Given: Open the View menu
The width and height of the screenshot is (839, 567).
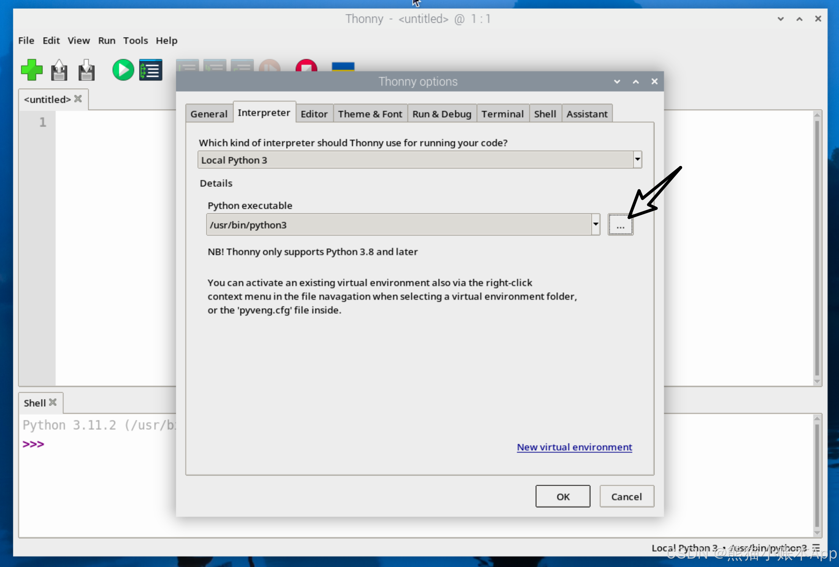Looking at the screenshot, I should click(79, 41).
